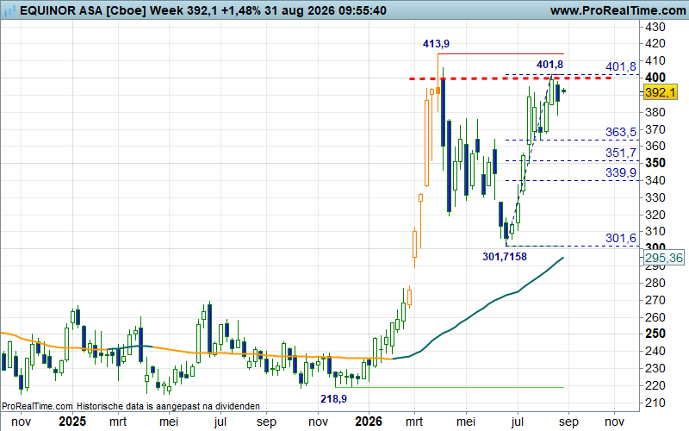
Task: Click the ProRealTime.com dividend adjustment footer note
Action: 131,406
